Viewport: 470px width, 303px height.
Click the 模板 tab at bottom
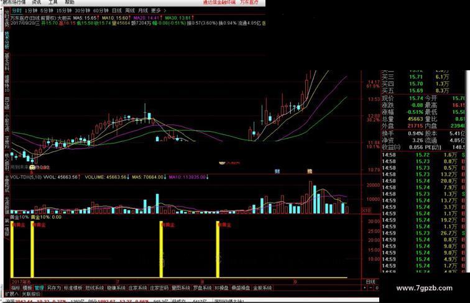point(27,287)
